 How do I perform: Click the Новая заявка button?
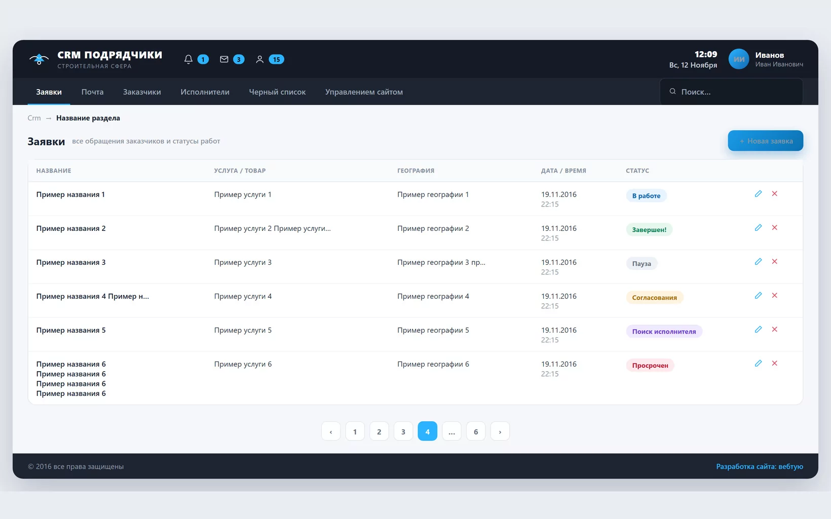pos(765,141)
